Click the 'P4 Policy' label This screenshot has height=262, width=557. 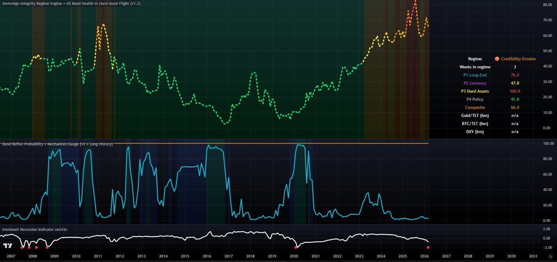474,99
